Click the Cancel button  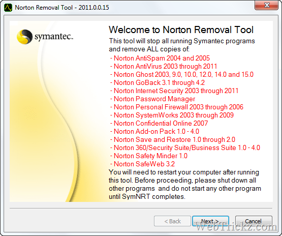(254, 221)
